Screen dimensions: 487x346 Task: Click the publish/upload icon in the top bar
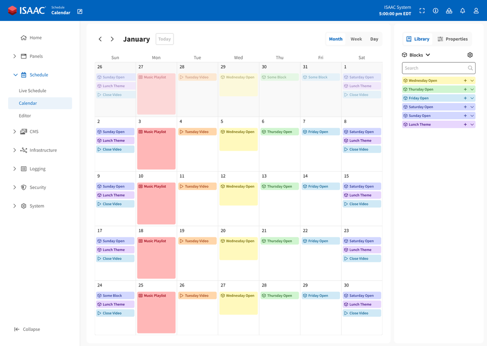pos(449,10)
